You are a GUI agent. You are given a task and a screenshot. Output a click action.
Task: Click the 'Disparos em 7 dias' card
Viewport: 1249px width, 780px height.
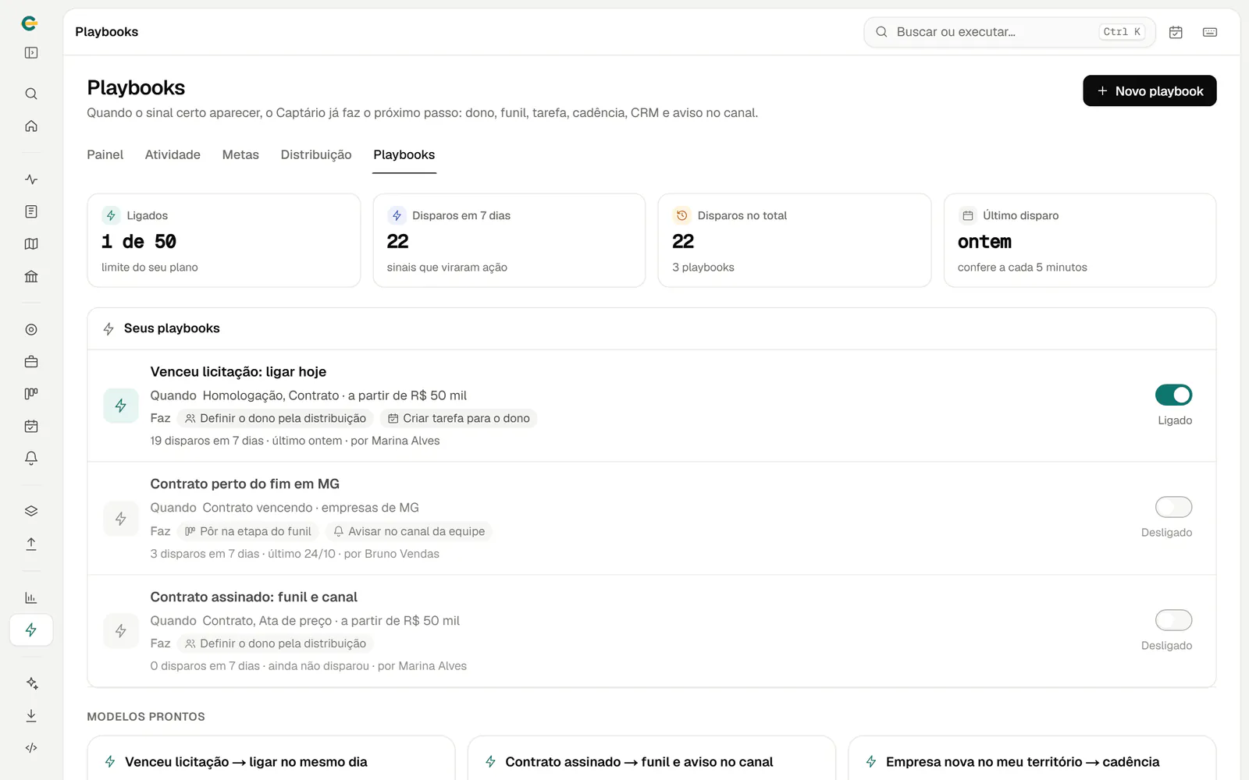pyautogui.click(x=509, y=240)
